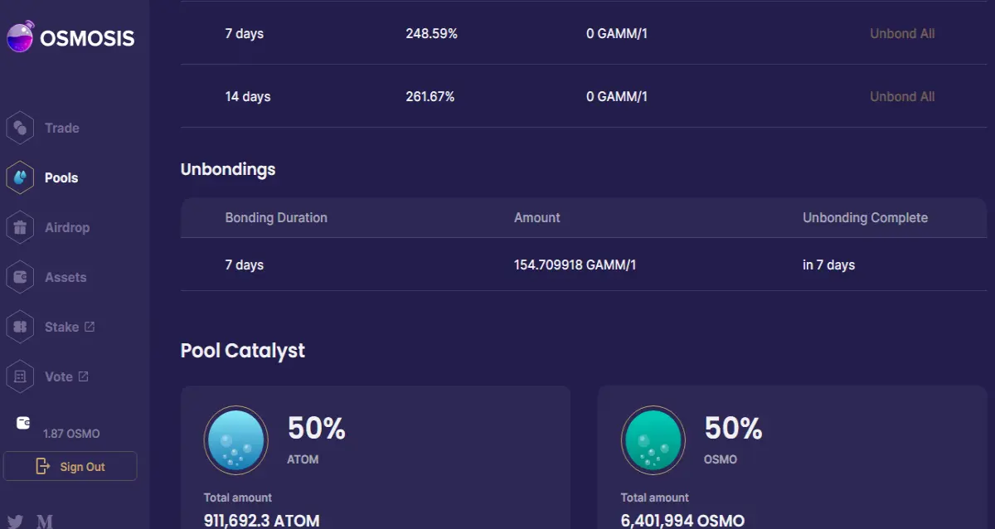Click the Sign Out button
Image resolution: width=995 pixels, height=529 pixels.
[70, 466]
